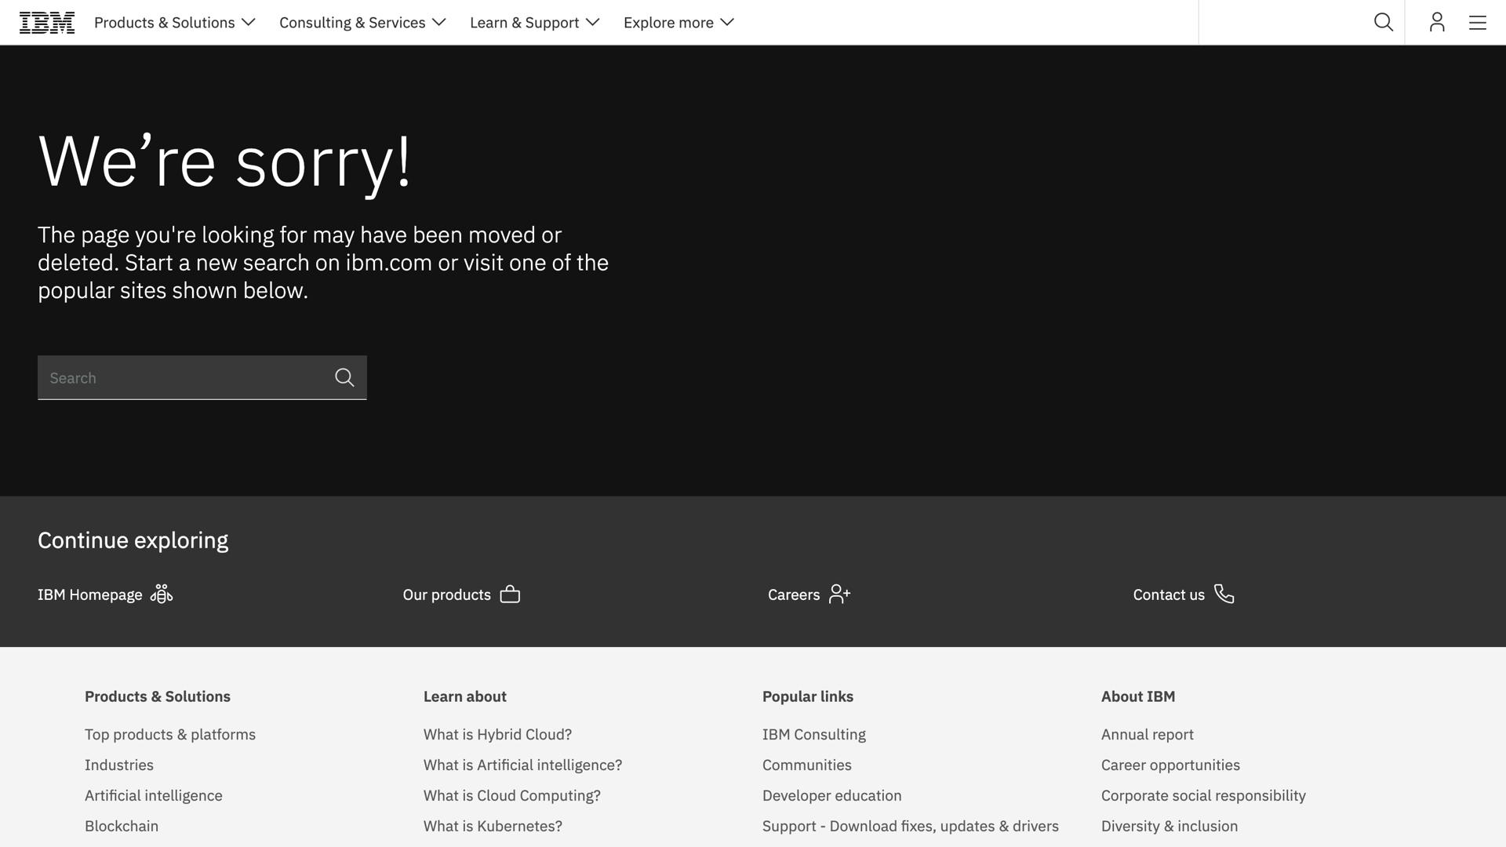Expand the Learn & Support dropdown
The height and width of the screenshot is (847, 1506).
pyautogui.click(x=534, y=23)
